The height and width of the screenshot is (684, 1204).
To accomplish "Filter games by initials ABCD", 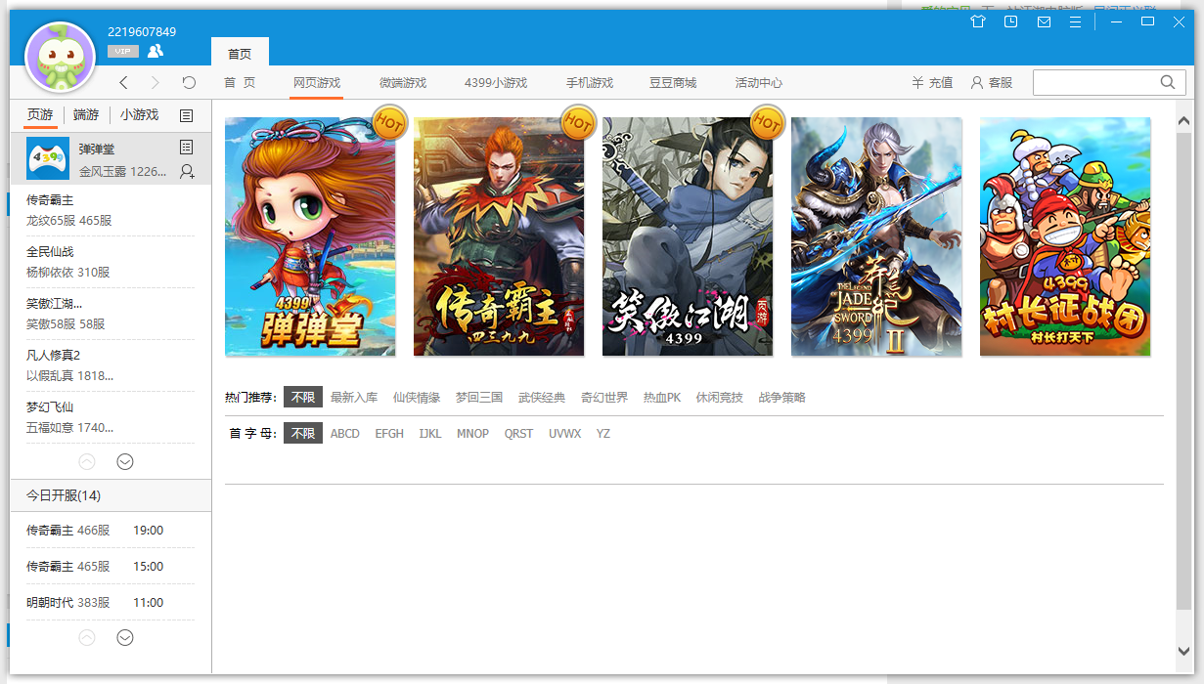I will click(345, 433).
